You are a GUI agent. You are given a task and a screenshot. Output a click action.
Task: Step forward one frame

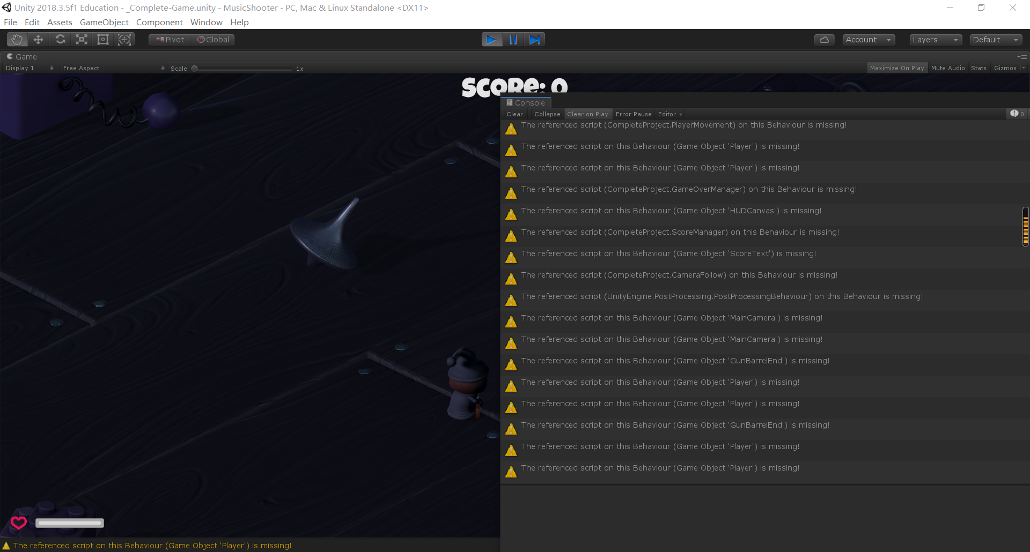click(535, 40)
